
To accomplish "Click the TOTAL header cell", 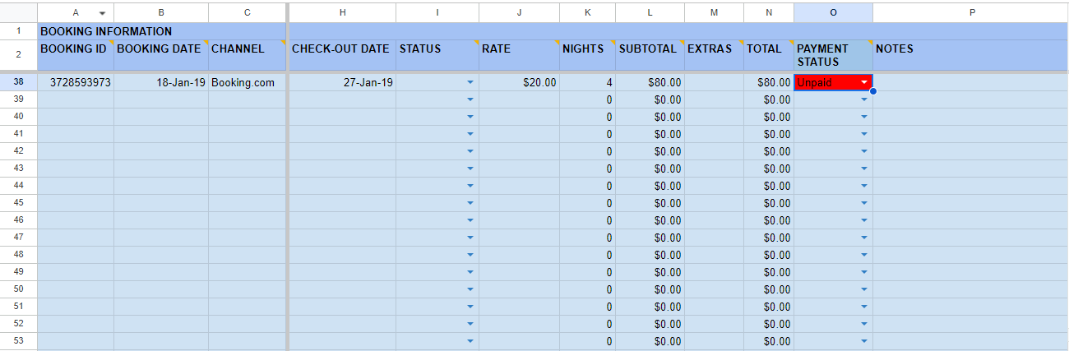I will 769,55.
